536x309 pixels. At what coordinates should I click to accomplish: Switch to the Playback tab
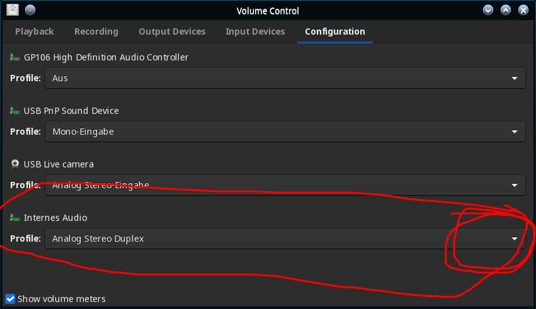(x=34, y=31)
